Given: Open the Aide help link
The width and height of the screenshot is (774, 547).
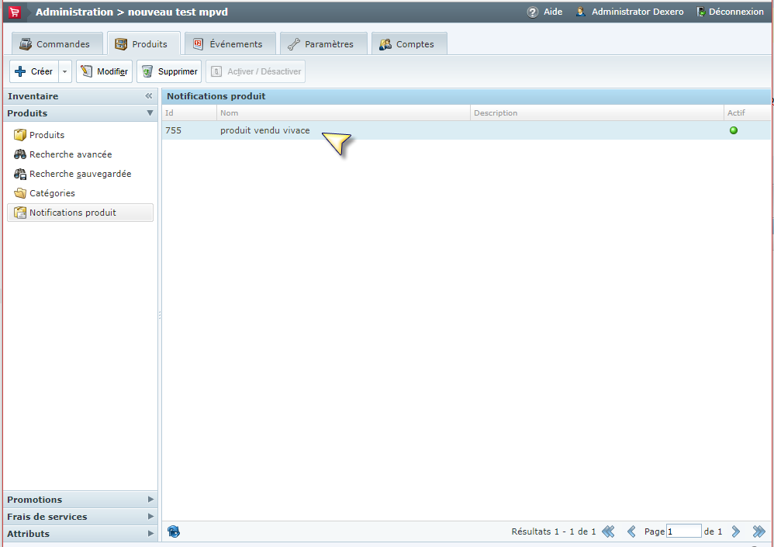Looking at the screenshot, I should (x=553, y=12).
